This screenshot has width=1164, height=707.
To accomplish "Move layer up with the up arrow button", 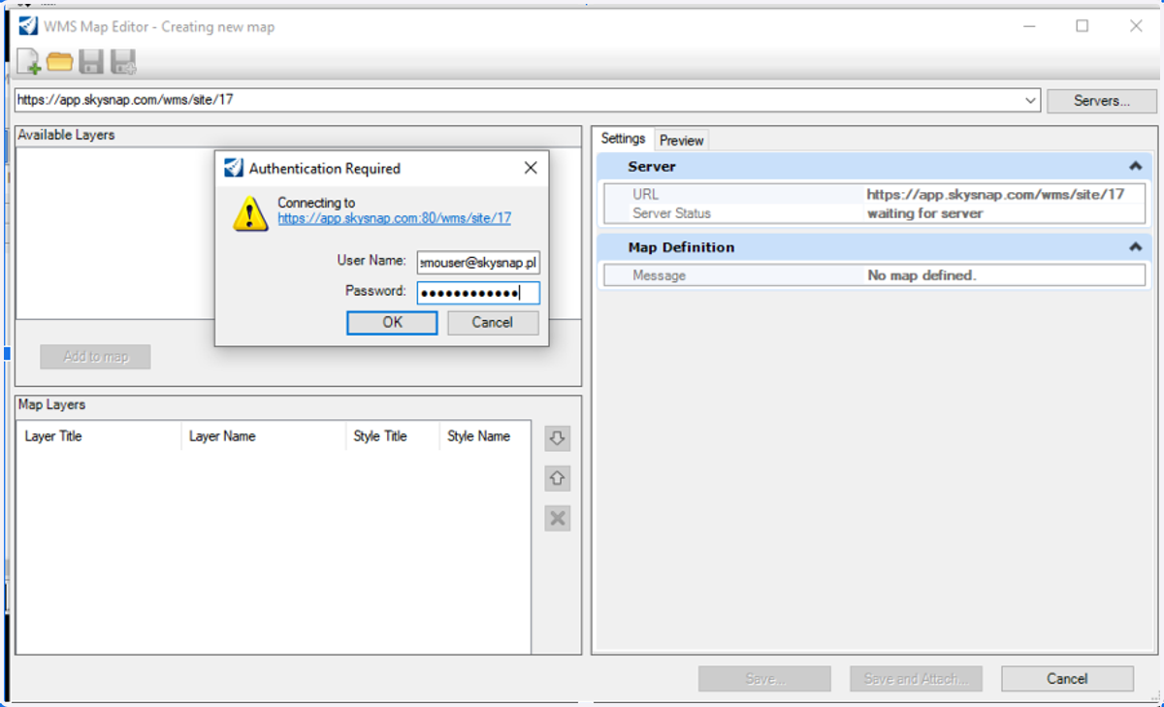I will coord(557,478).
